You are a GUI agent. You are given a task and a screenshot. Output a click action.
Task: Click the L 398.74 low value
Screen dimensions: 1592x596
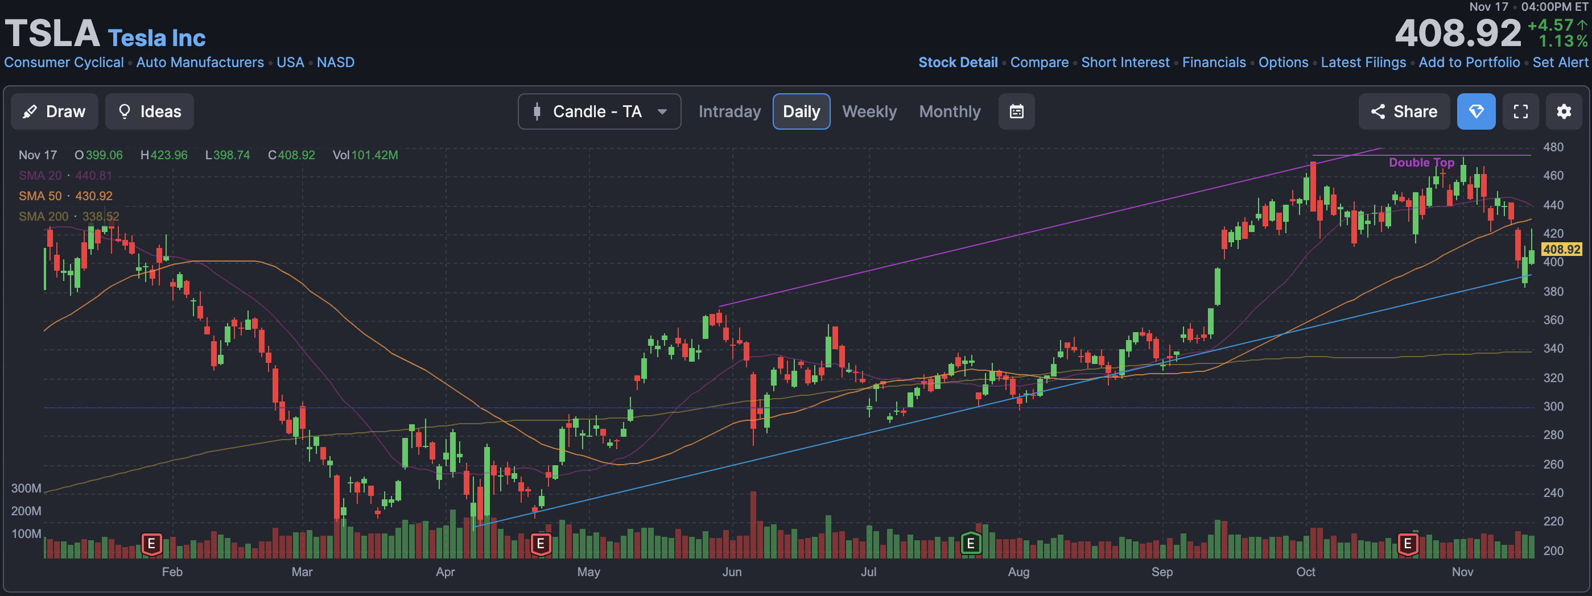pos(228,155)
